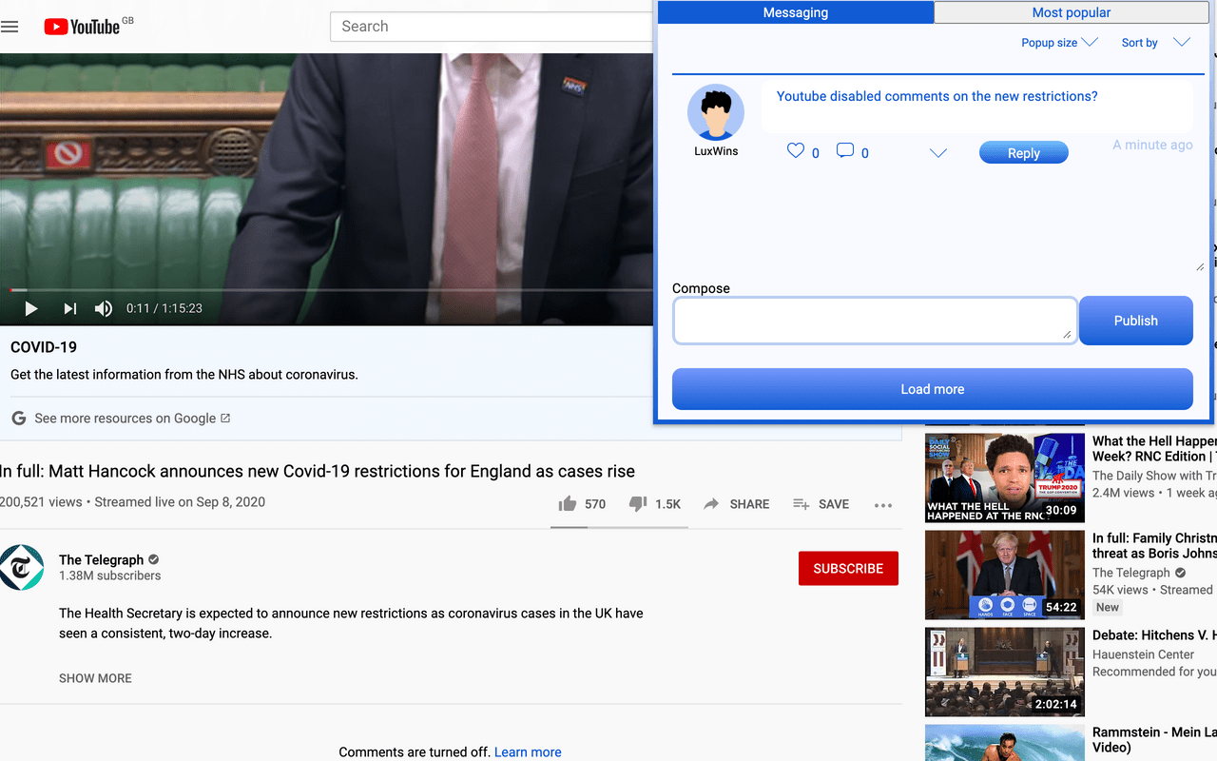Give the video a thumbs up
This screenshot has width=1217, height=761.
tap(568, 504)
